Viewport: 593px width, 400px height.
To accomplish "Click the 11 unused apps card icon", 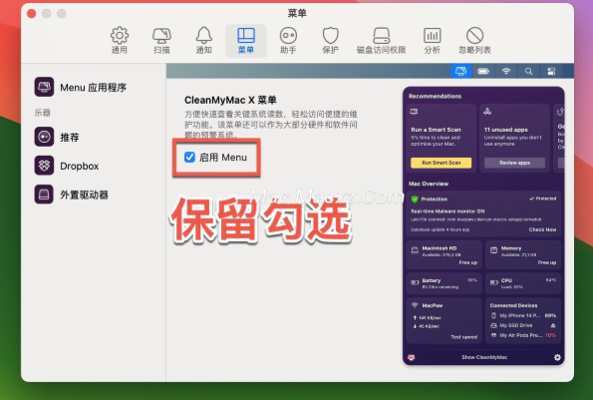I will (x=487, y=111).
